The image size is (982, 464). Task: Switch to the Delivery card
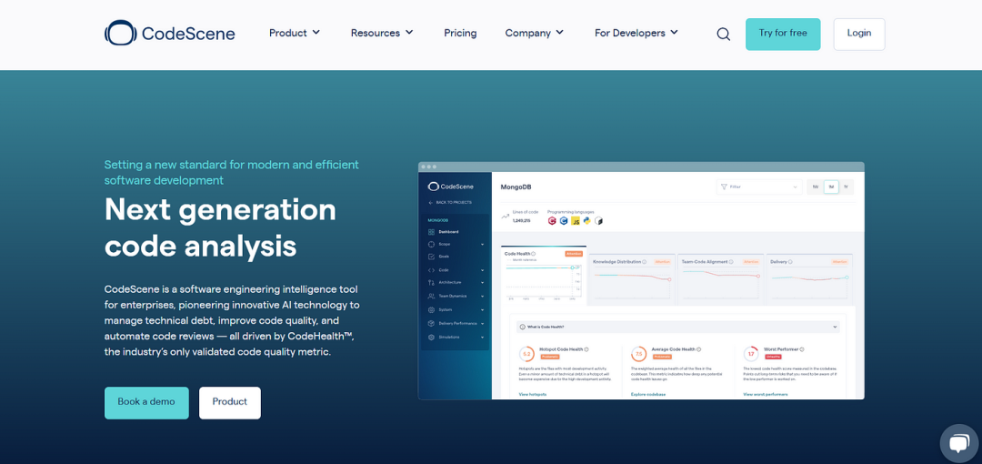[808, 279]
